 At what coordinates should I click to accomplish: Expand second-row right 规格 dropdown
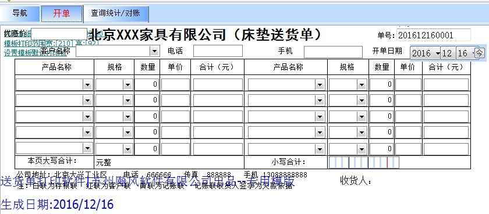click(x=362, y=100)
